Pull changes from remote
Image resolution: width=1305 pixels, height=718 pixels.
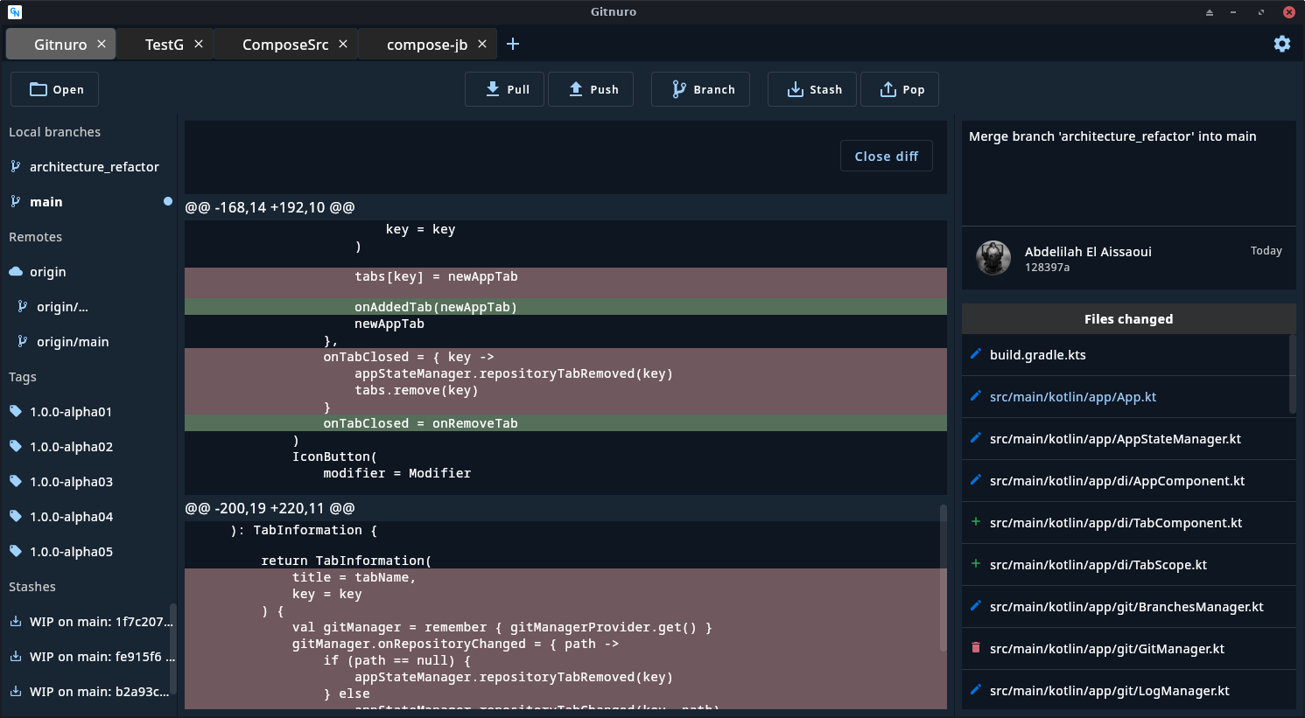[x=504, y=89]
